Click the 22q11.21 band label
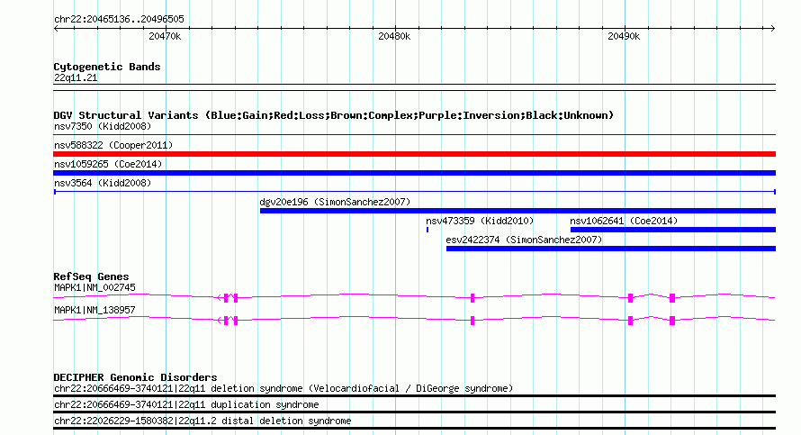 pyautogui.click(x=76, y=77)
